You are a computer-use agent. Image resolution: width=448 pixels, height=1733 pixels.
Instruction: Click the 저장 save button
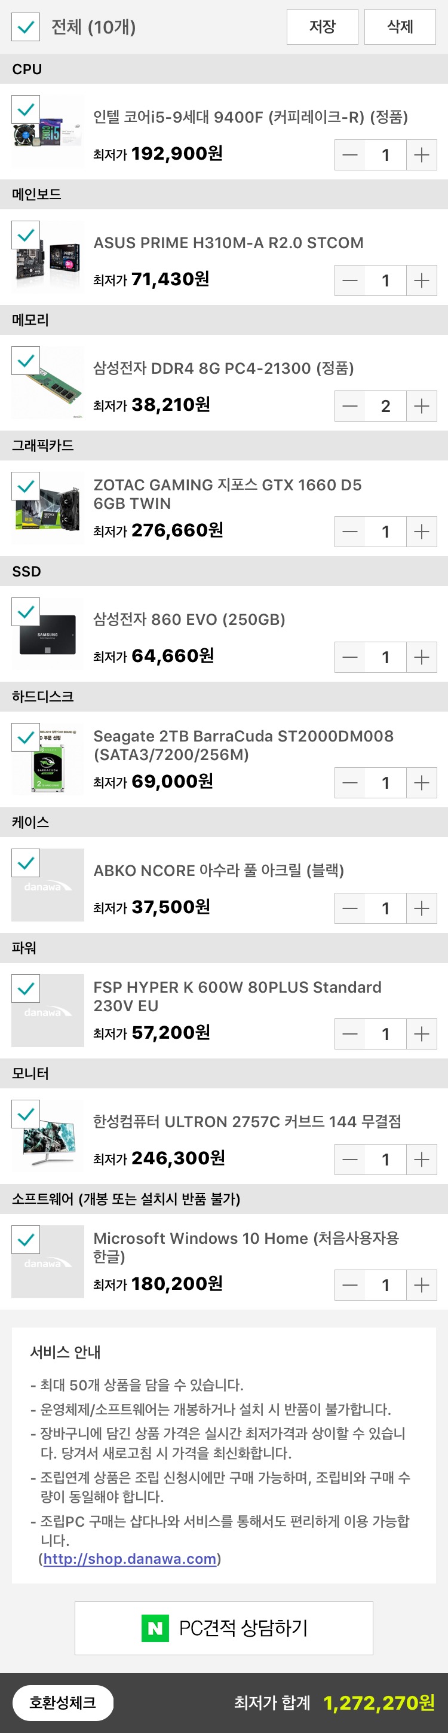(x=322, y=27)
